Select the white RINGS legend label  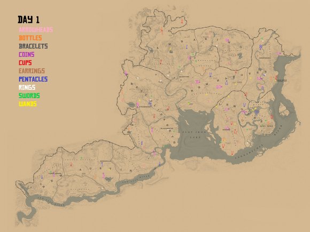pos(27,87)
